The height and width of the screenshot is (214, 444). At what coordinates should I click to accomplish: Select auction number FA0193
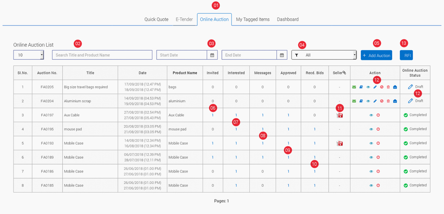click(x=47, y=143)
